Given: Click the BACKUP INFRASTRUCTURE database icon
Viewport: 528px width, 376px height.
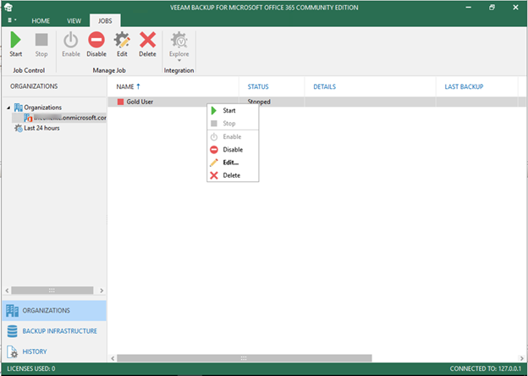Looking at the screenshot, I should (x=12, y=331).
